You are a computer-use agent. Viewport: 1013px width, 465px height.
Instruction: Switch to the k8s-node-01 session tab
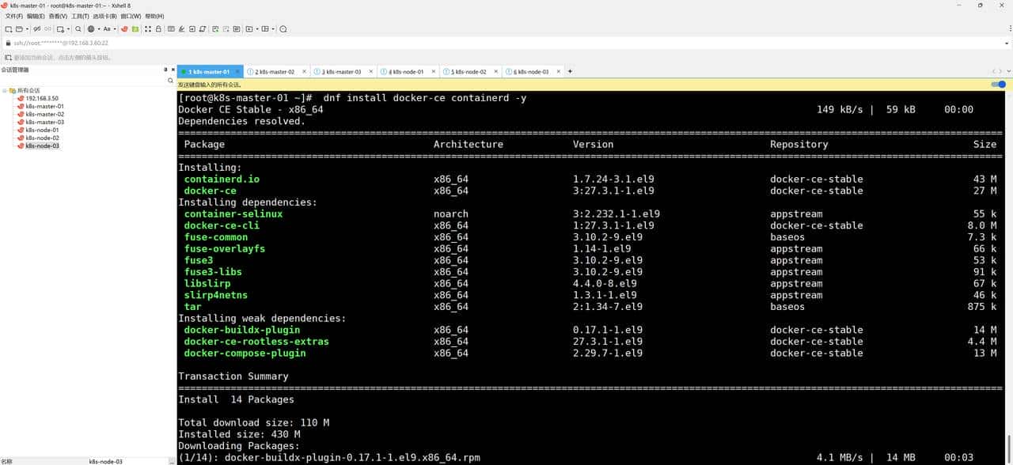[408, 71]
